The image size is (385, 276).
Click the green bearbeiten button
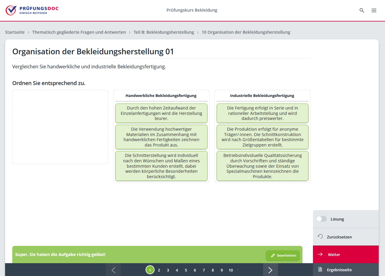[283, 255]
